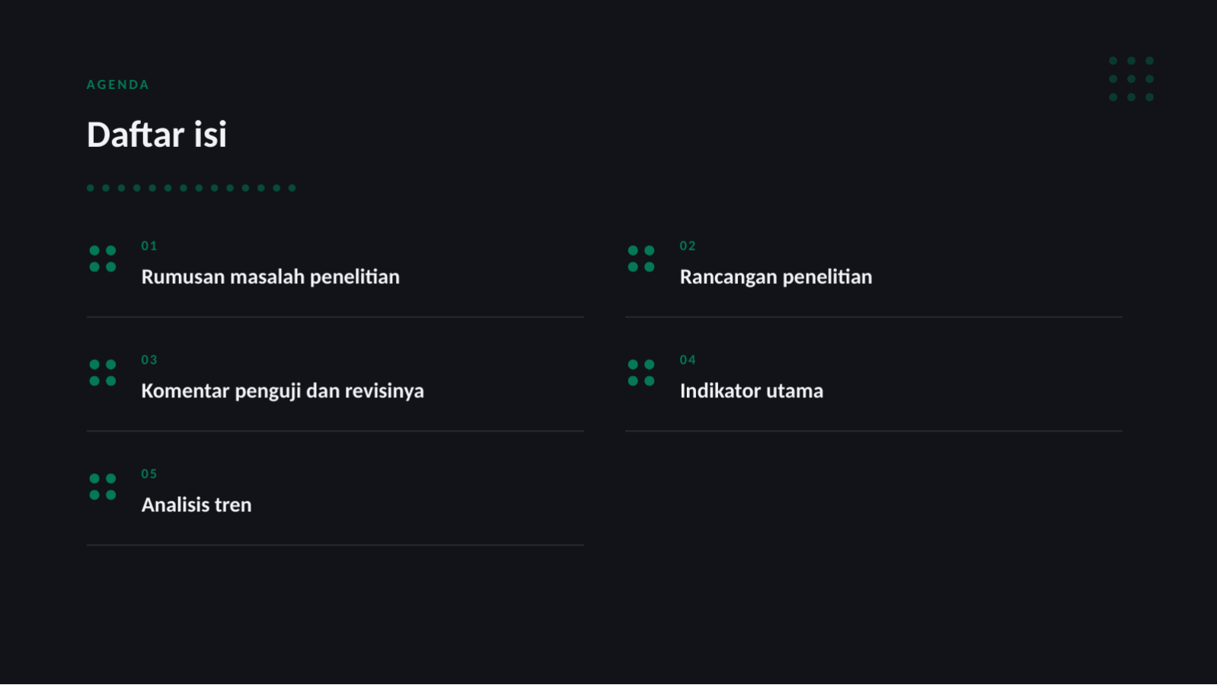Click the four-dot icon beside Komentar penguji

[x=103, y=373]
